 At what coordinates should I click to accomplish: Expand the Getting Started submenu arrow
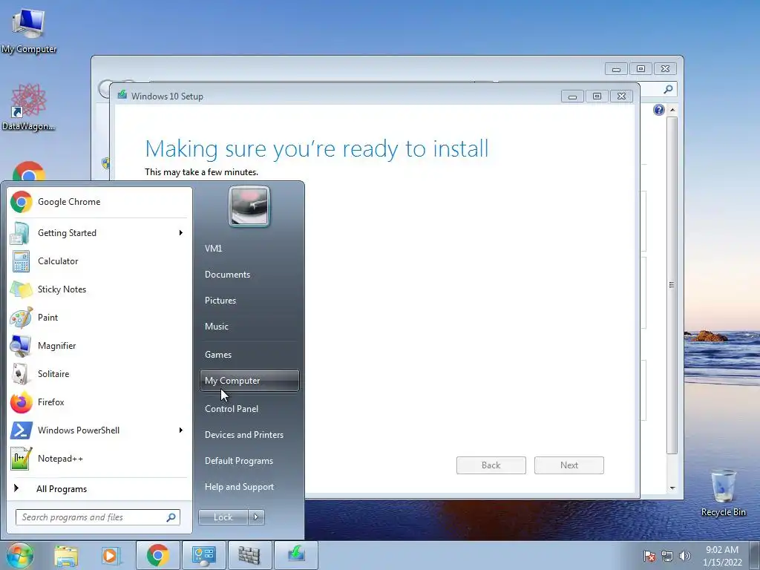(x=181, y=233)
